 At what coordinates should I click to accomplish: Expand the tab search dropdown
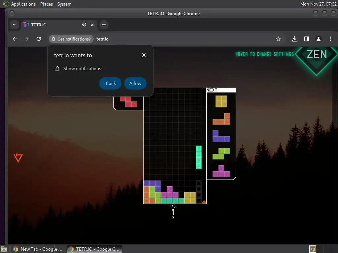tap(14, 25)
